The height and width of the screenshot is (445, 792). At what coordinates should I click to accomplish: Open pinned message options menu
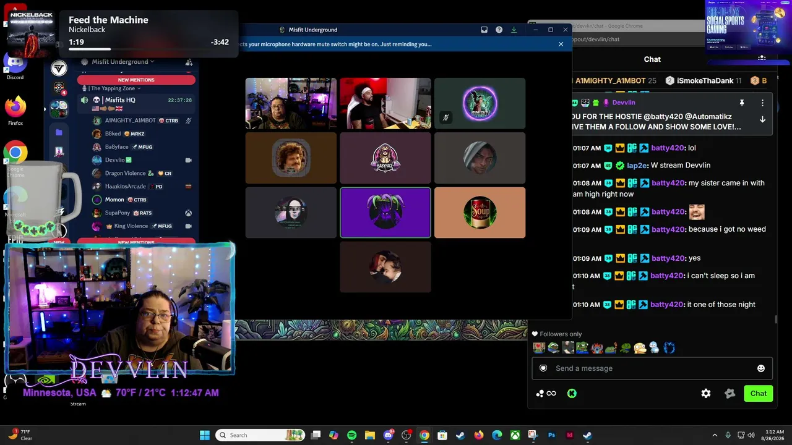tap(762, 103)
